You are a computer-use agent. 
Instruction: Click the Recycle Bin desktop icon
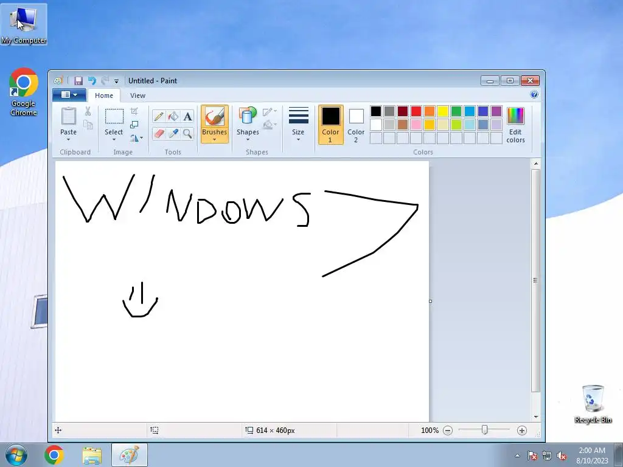point(593,404)
